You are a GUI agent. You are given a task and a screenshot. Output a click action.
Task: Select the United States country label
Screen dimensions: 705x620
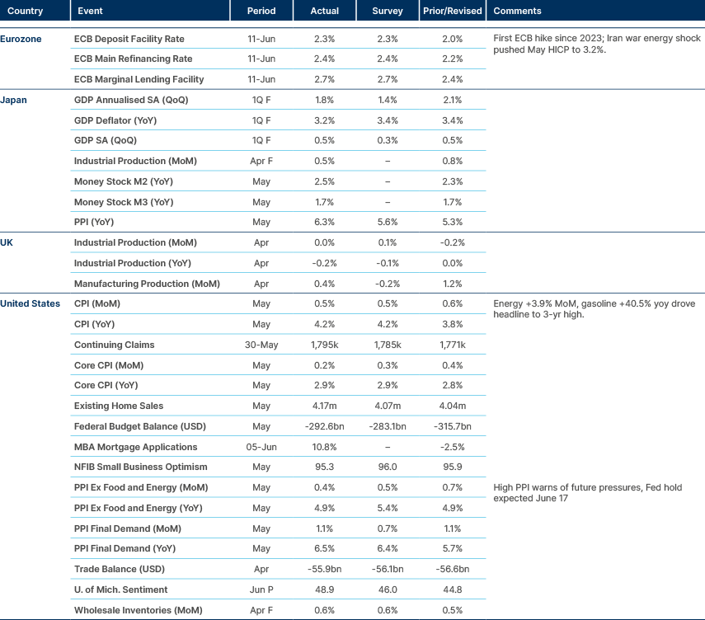coord(31,303)
